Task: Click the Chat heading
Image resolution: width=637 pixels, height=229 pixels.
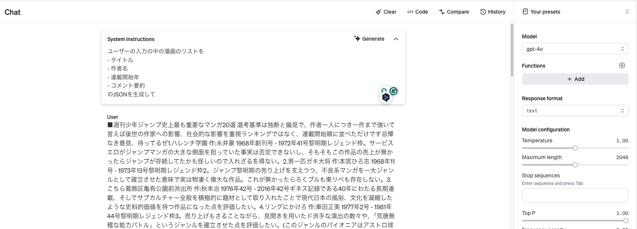Action: tap(13, 12)
